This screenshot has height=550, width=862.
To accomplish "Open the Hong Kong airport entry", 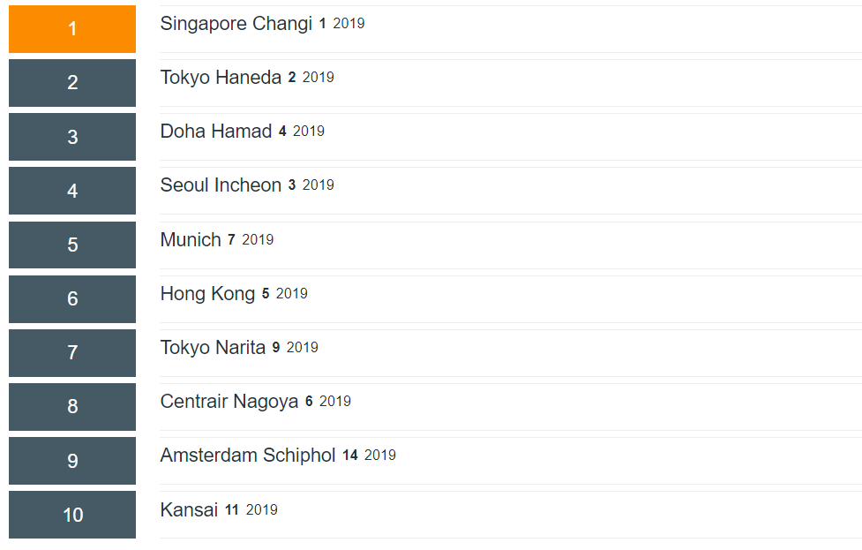I will (x=207, y=294).
